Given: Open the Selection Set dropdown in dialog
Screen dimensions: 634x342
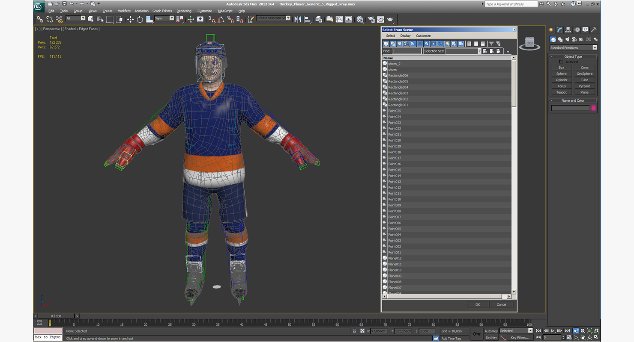Looking at the screenshot, I should pyautogui.click(x=463, y=51).
